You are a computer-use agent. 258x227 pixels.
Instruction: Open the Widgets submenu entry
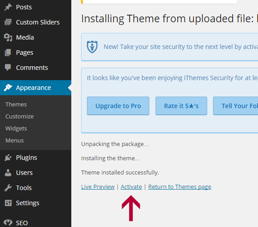click(x=16, y=128)
